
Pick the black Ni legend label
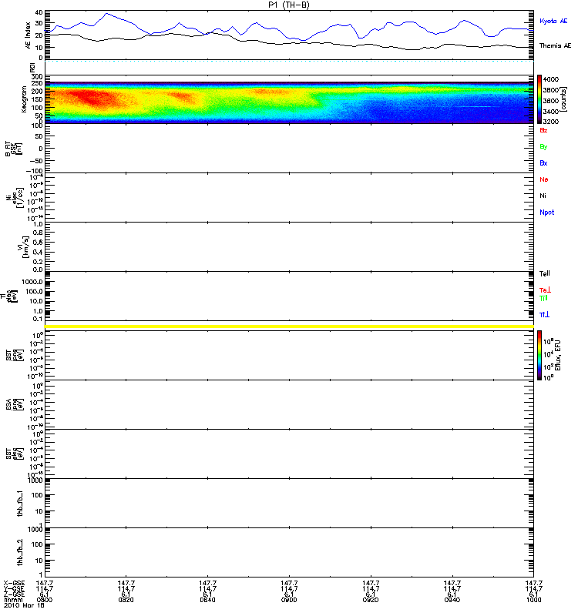pos(543,196)
